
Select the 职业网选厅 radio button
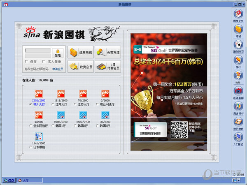click(97, 104)
